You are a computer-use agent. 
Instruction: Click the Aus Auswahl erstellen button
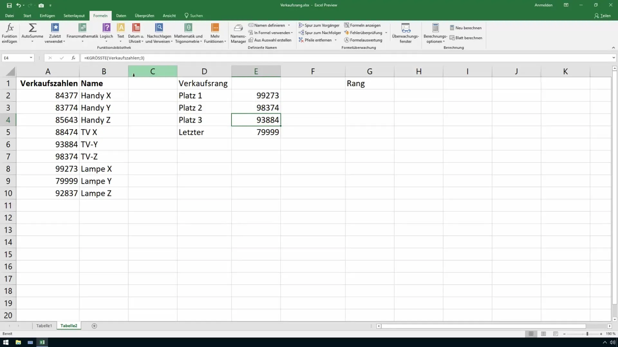[x=270, y=40]
